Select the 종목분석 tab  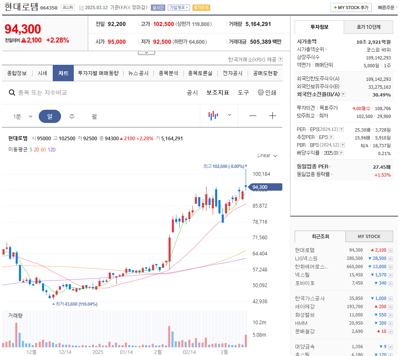point(169,73)
